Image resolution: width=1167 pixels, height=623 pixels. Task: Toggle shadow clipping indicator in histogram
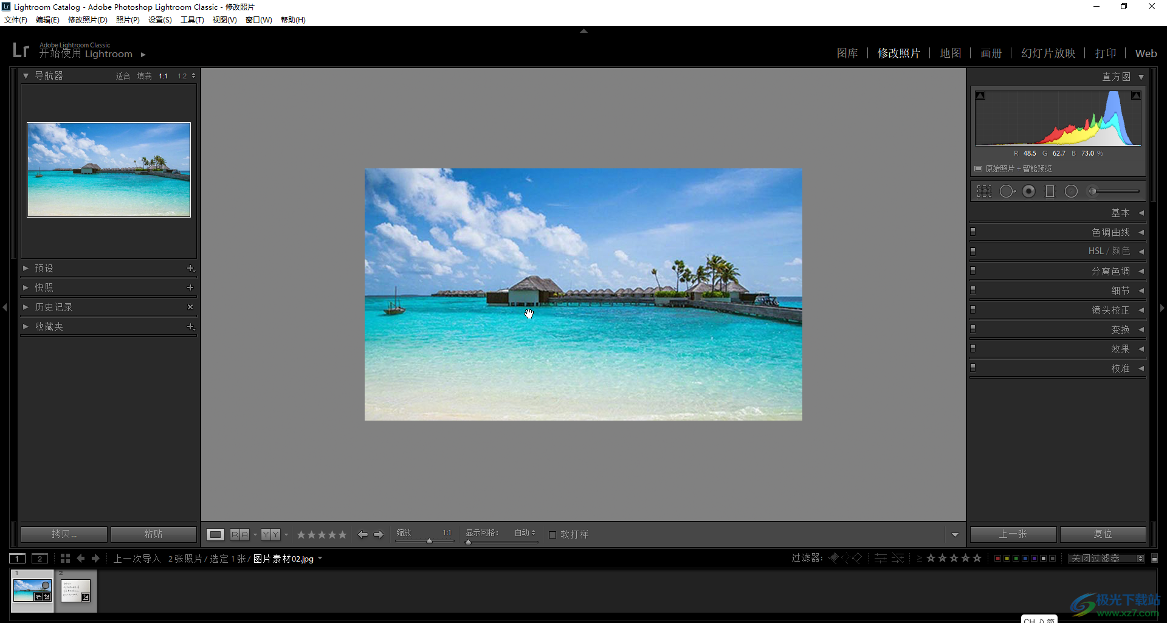(980, 95)
